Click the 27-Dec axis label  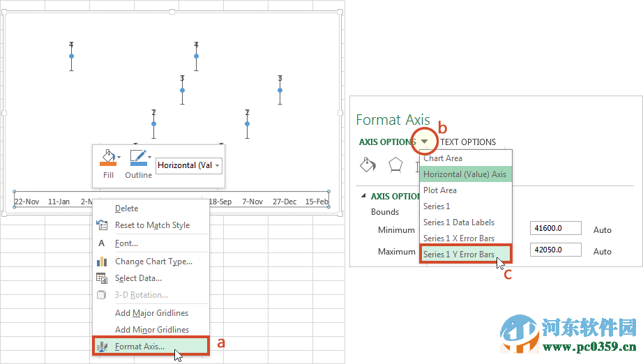285,202
